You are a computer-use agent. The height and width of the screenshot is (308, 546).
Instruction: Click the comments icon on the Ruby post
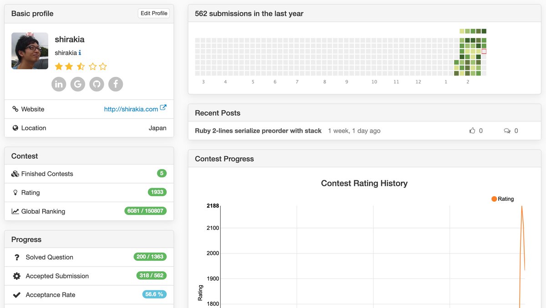pos(507,131)
